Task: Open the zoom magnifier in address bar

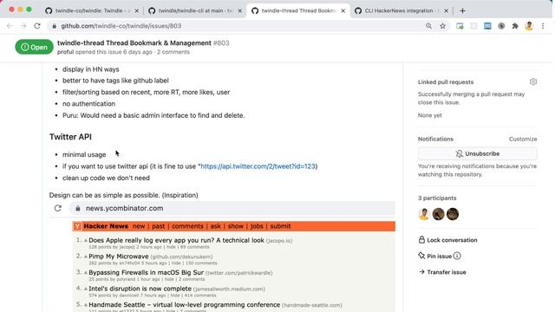Action: [x=428, y=26]
